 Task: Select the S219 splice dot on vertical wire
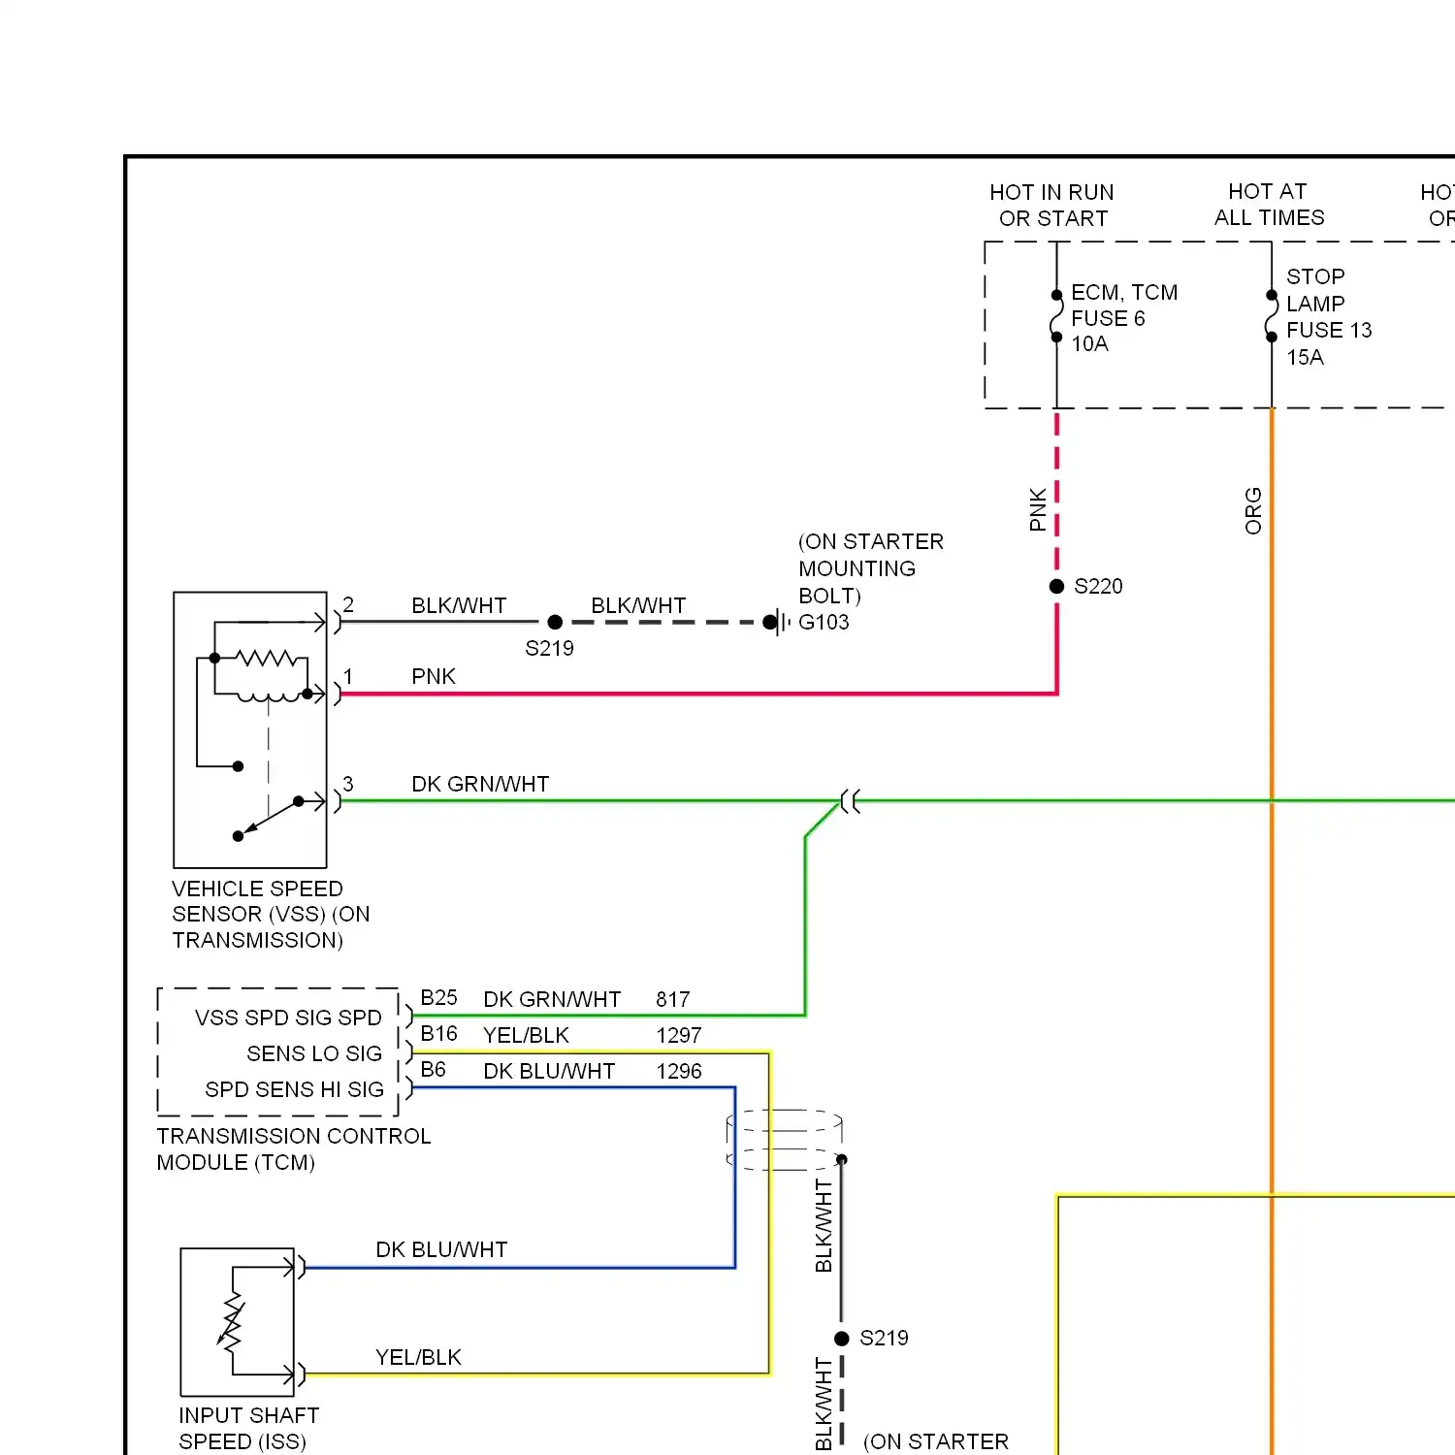[x=841, y=1339]
